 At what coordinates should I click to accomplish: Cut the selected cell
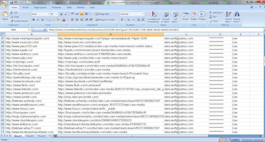[14, 13]
